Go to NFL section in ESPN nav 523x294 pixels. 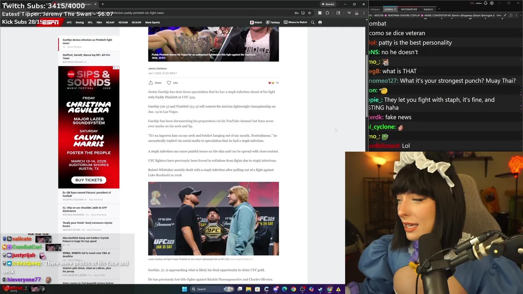pos(90,22)
